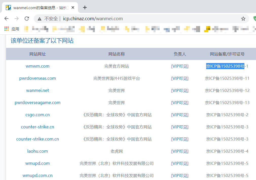Screen dimensions: 256x180
Task: Click [VIP可见] in the csgo.com.cn row
Action: pyautogui.click(x=180, y=115)
